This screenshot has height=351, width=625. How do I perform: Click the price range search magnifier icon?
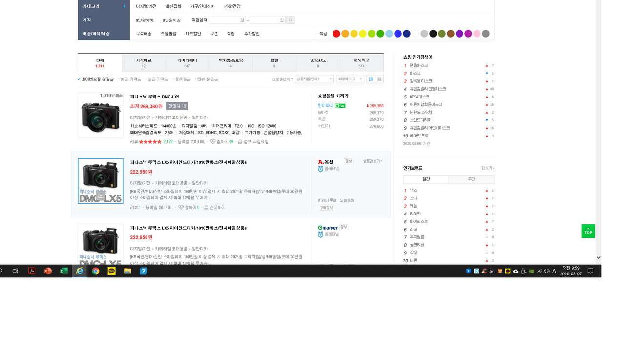(291, 20)
